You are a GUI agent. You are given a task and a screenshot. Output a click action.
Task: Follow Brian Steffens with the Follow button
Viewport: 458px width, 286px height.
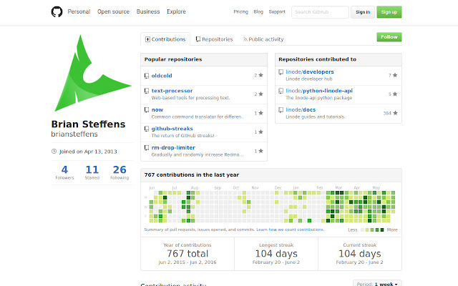coord(389,37)
